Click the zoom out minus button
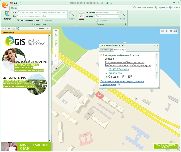The width and height of the screenshot is (181, 152). point(56,62)
